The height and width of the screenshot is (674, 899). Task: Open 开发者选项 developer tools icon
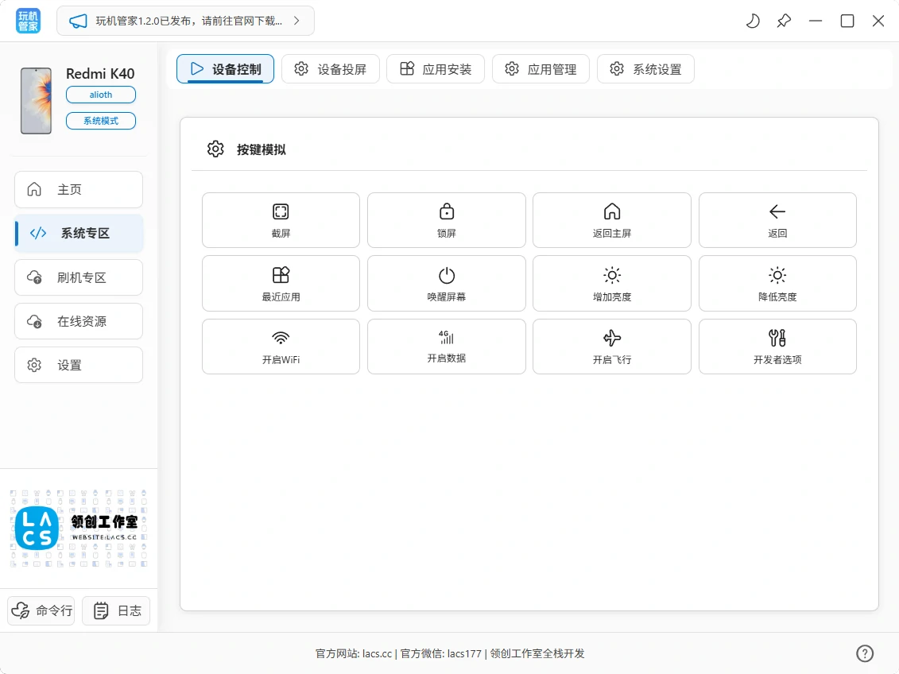coord(777,338)
